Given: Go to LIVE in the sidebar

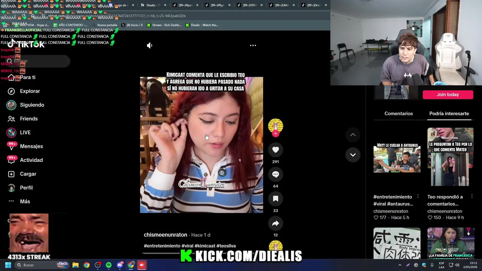Looking at the screenshot, I should pos(19,132).
